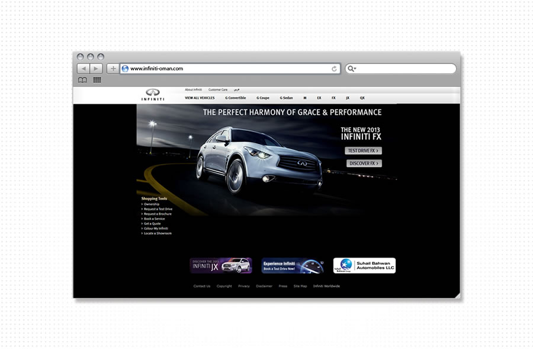The height and width of the screenshot is (349, 533).
Task: Select the FX model menu item
Action: click(x=333, y=98)
